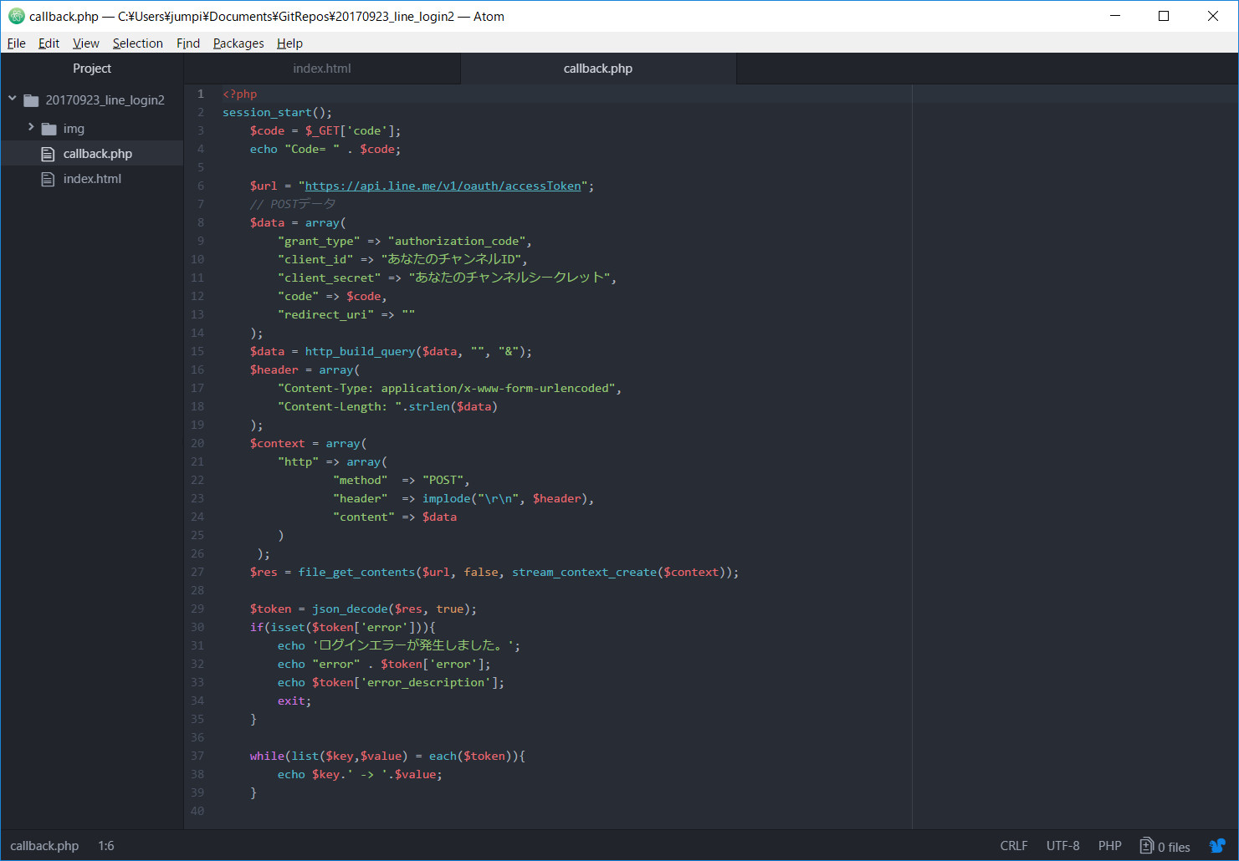Click callback.php file icon in tree
The height and width of the screenshot is (861, 1239).
click(x=49, y=154)
